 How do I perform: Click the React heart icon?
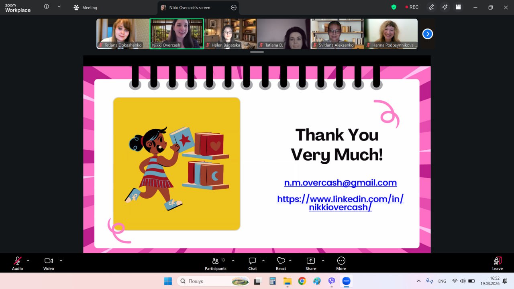(x=281, y=261)
